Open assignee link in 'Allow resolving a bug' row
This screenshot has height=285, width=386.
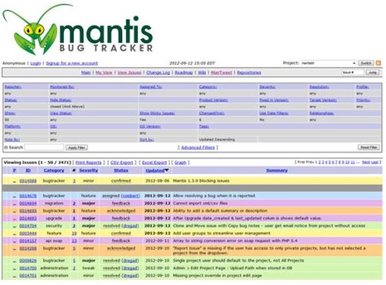(130, 196)
